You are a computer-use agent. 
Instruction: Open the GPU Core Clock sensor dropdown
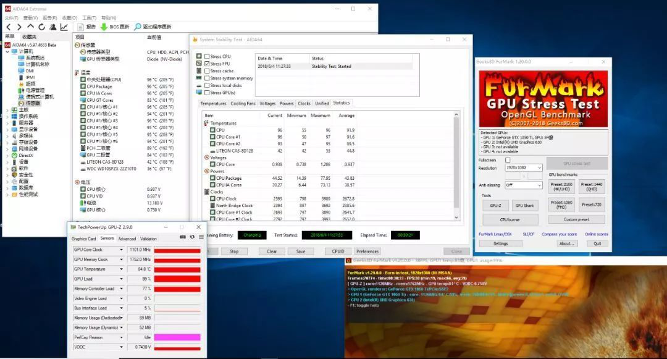pyautogui.click(x=121, y=250)
